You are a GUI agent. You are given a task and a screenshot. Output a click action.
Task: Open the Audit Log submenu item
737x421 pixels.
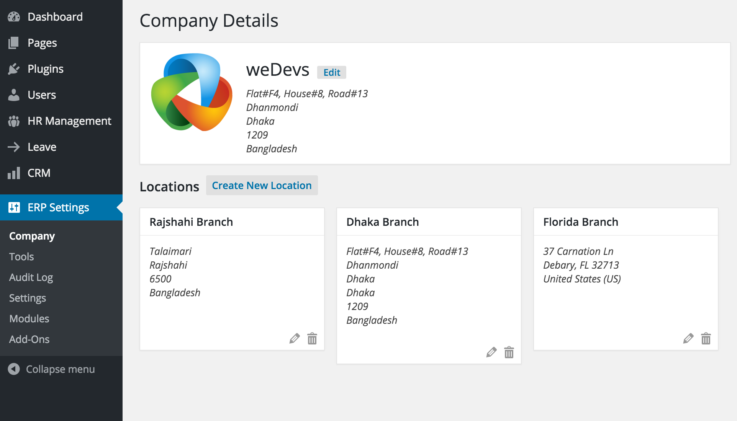(31, 277)
